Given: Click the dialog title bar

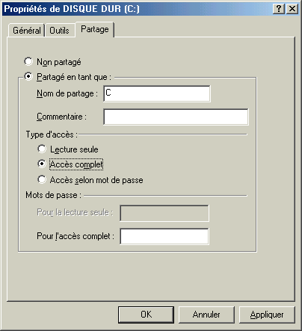Looking at the screenshot, I should [137, 9].
